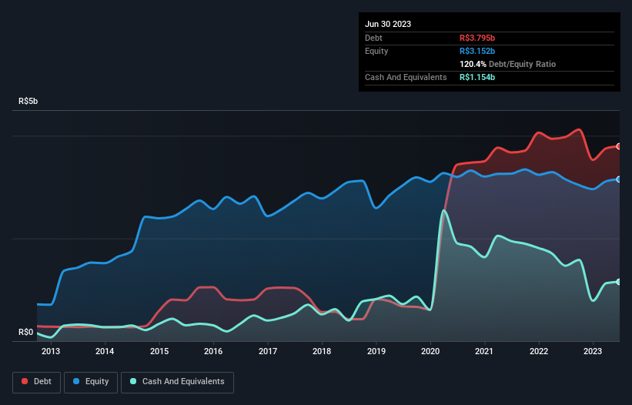
Task: Click the R$1.154b Cash value in tooltip
Action: point(477,78)
